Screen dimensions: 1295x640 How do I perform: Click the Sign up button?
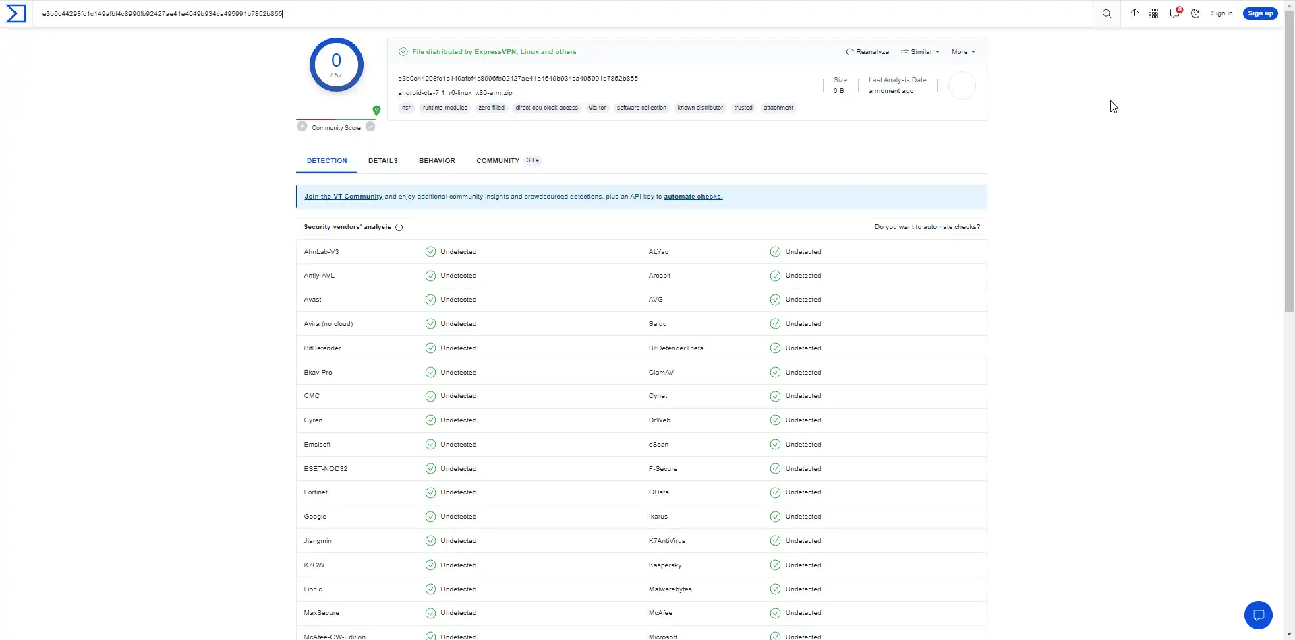[x=1260, y=13]
